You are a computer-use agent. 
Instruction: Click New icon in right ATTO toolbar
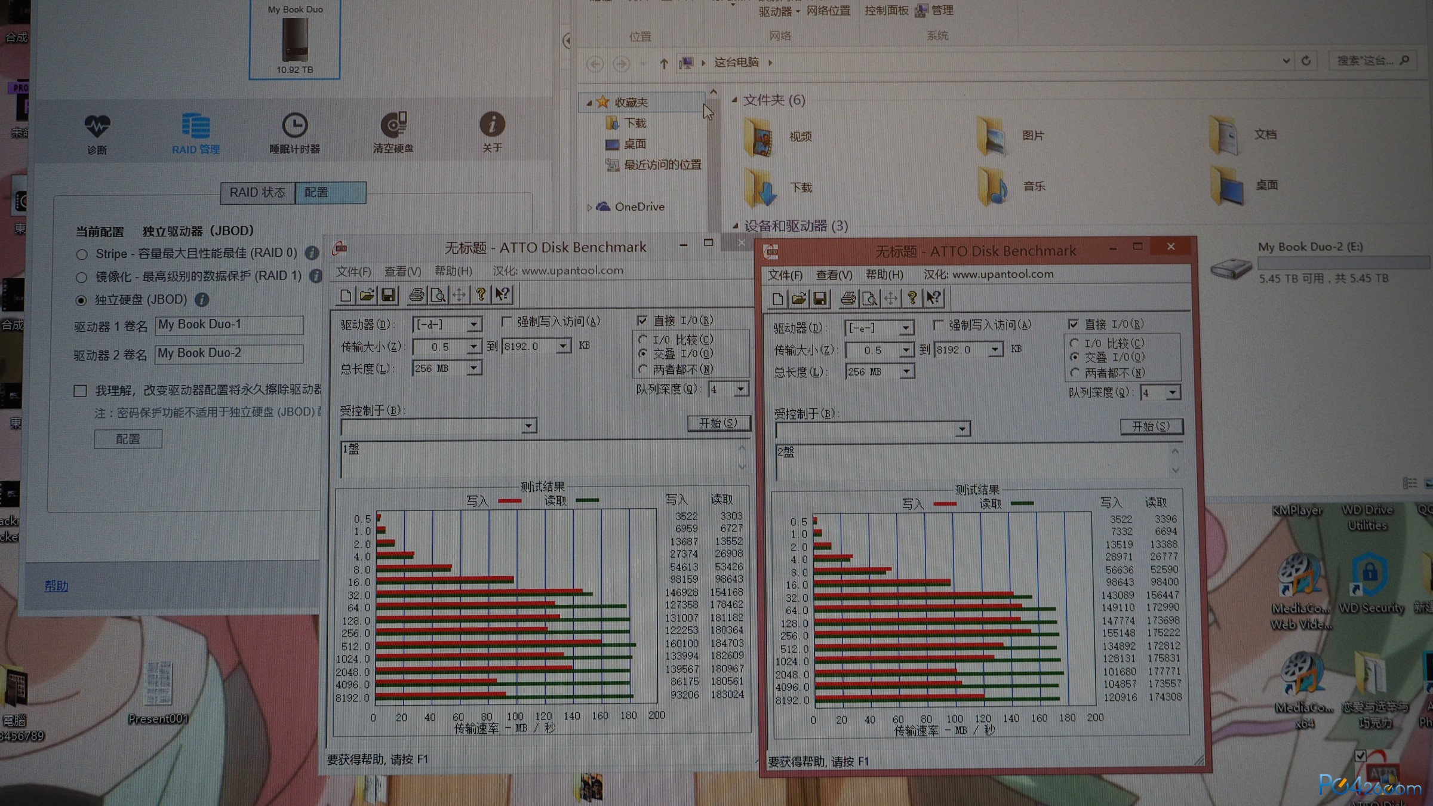click(777, 299)
